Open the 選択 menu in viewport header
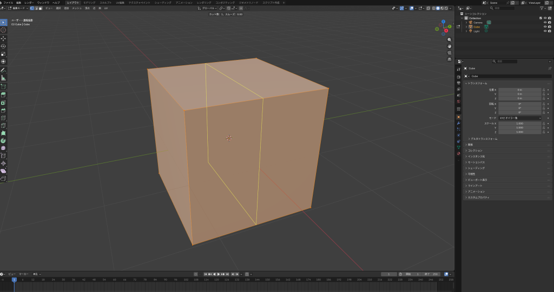 [58, 9]
